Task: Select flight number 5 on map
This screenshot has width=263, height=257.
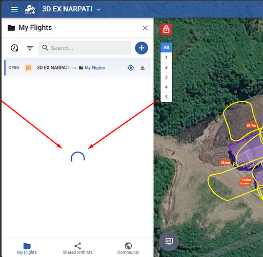Action: [166, 97]
